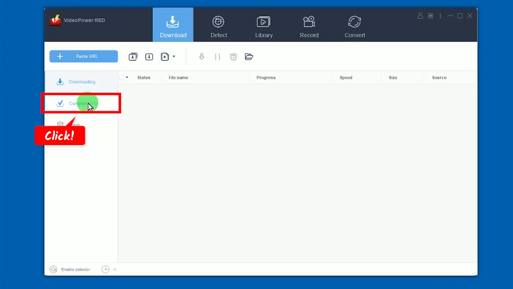Expand the video format dropdown arrow
This screenshot has height=289, width=513.
pos(174,57)
